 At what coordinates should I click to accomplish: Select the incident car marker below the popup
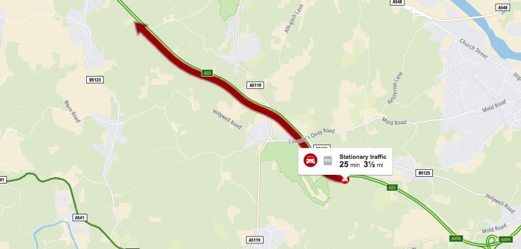pos(345,180)
